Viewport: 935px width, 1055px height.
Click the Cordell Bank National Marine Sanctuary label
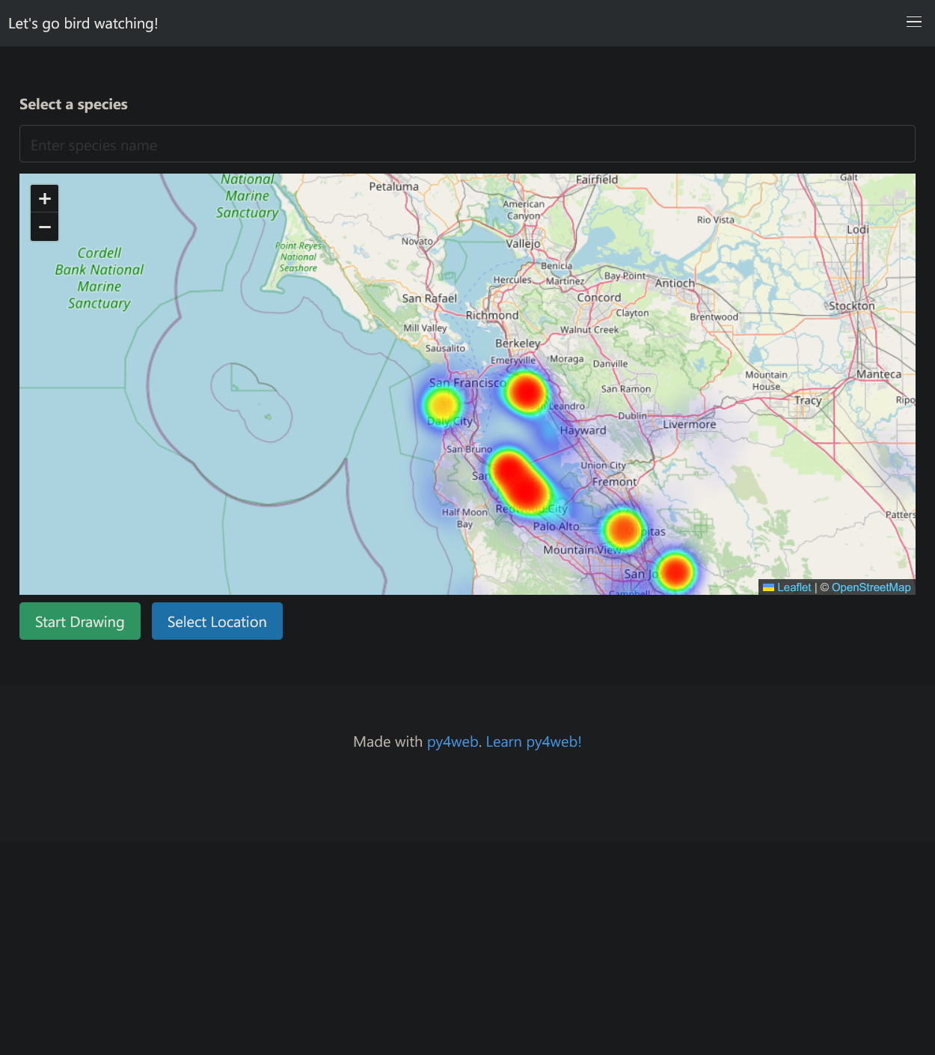tap(99, 278)
